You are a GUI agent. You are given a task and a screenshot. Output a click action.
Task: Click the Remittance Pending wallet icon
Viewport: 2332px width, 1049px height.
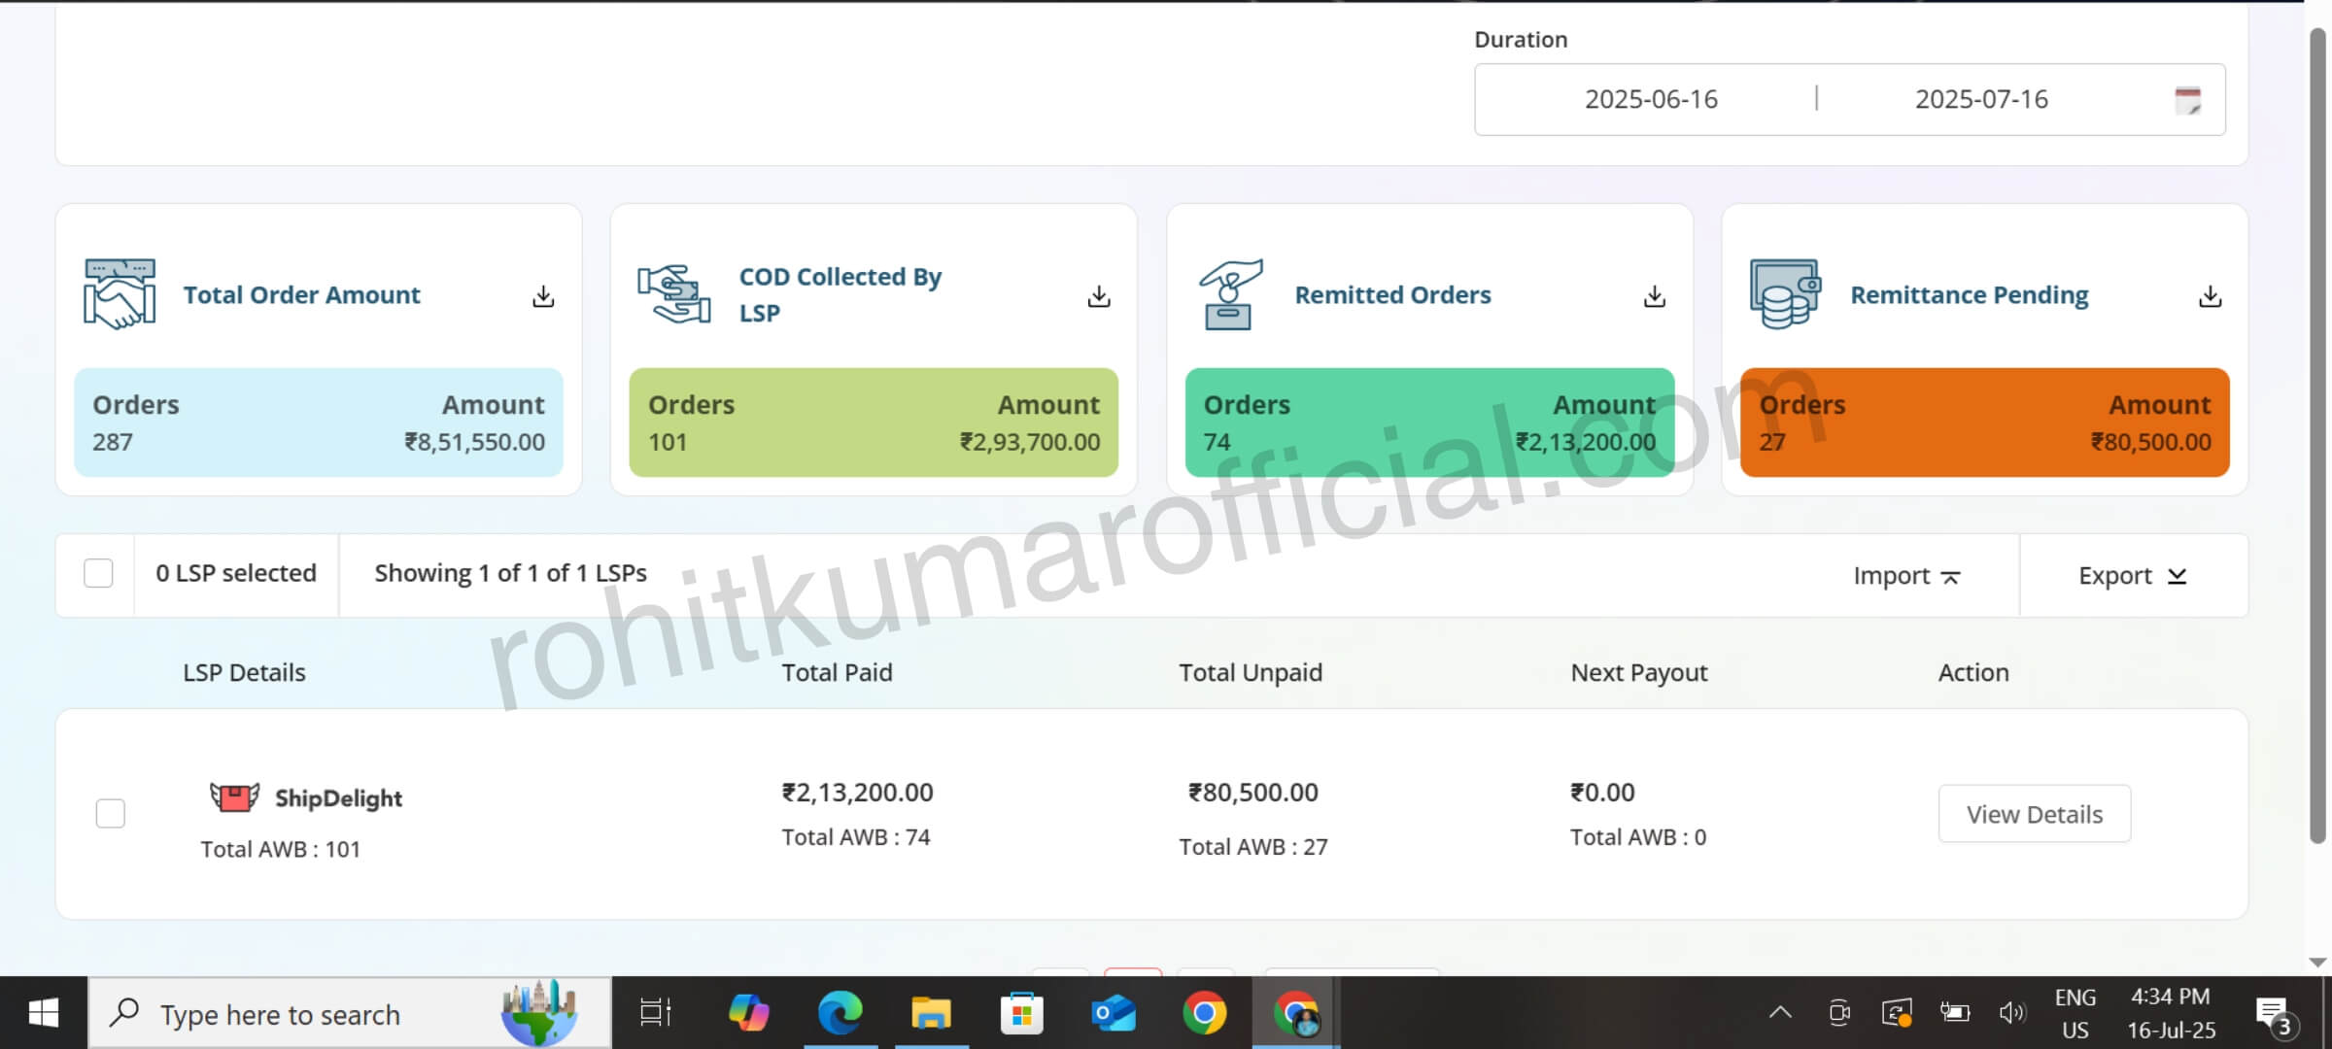pyautogui.click(x=1785, y=294)
